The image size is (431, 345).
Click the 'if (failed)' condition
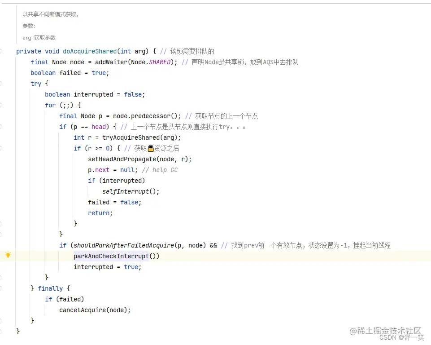65,299
